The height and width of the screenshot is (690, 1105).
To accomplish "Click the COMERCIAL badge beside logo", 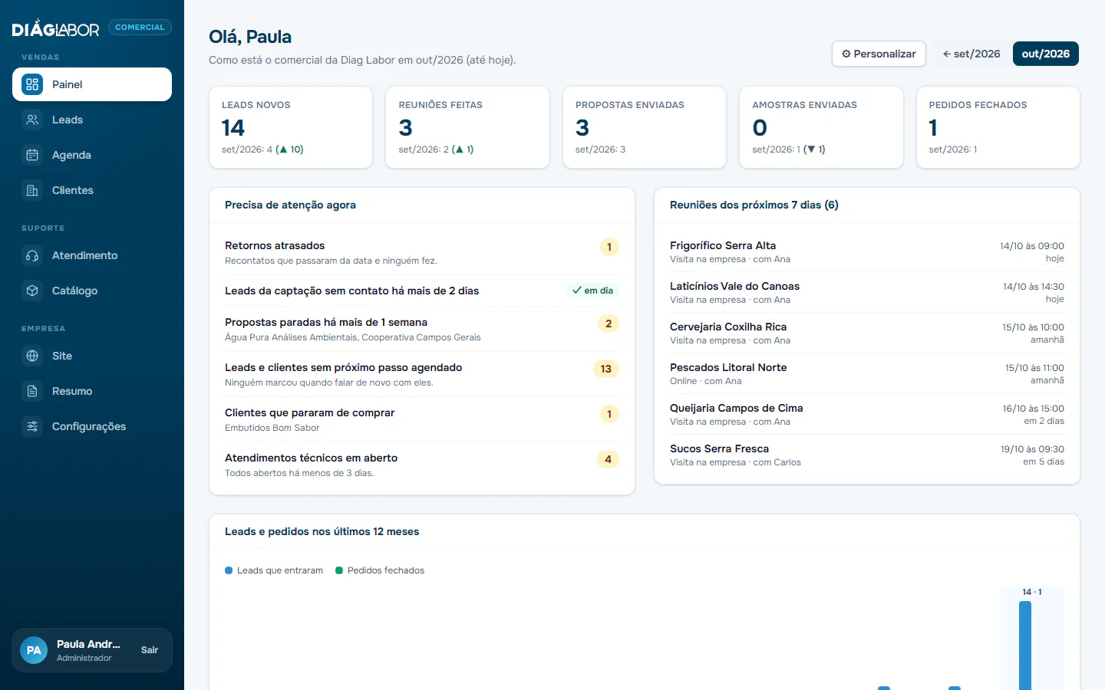I will (x=140, y=27).
